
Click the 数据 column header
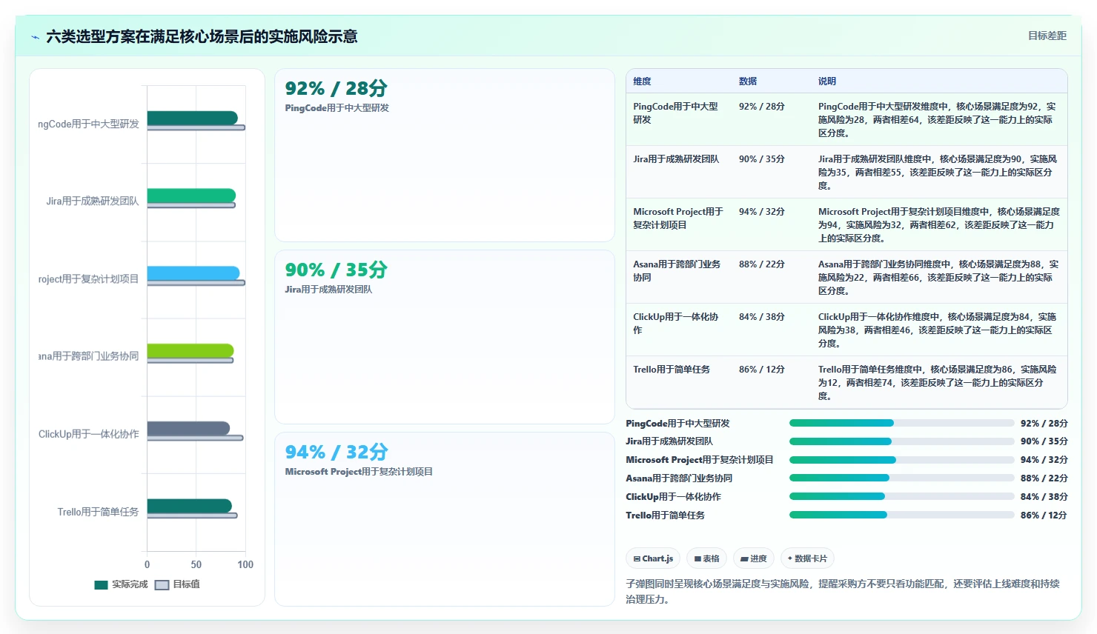pyautogui.click(x=747, y=81)
